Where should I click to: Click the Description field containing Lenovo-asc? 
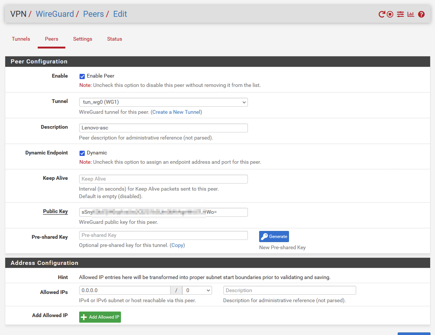click(x=163, y=128)
